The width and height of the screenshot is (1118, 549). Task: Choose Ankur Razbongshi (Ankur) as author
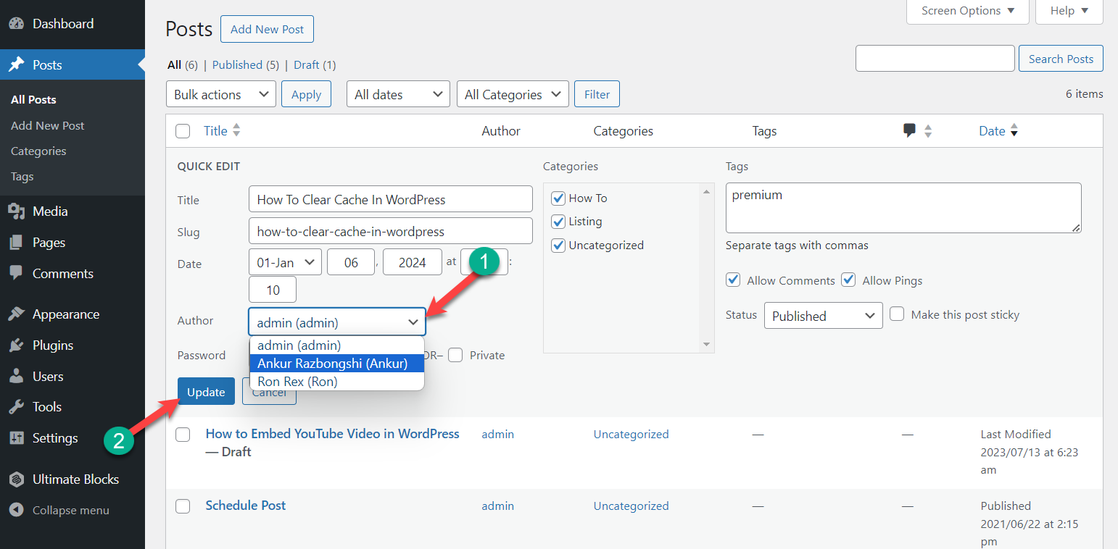coord(336,364)
